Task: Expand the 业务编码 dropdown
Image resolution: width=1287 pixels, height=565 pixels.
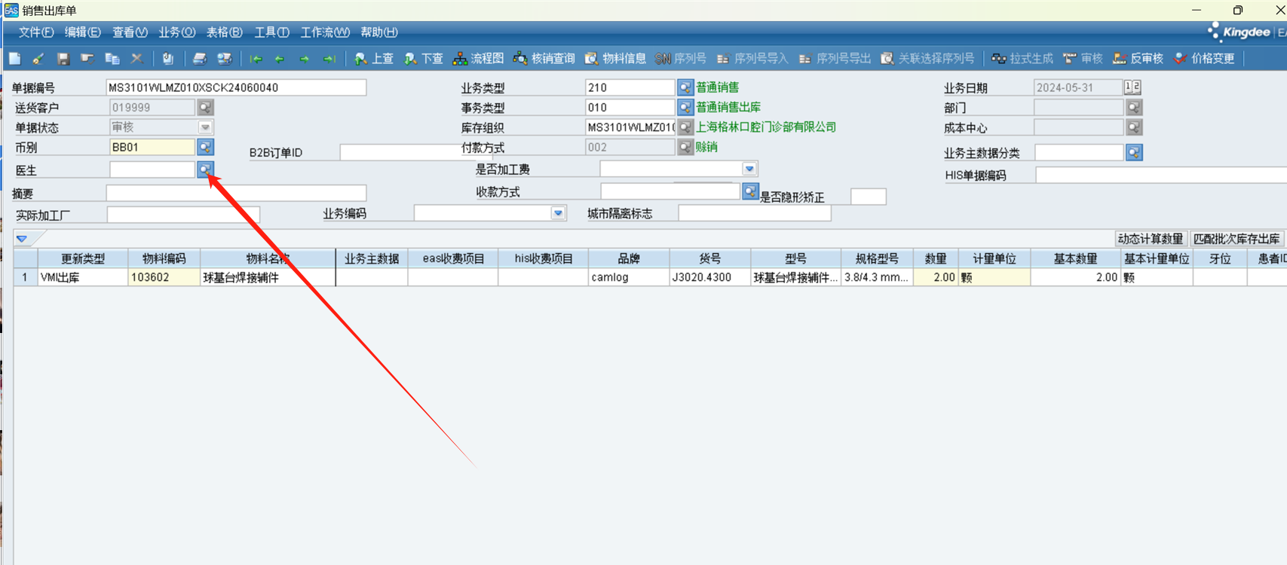Action: (x=558, y=213)
